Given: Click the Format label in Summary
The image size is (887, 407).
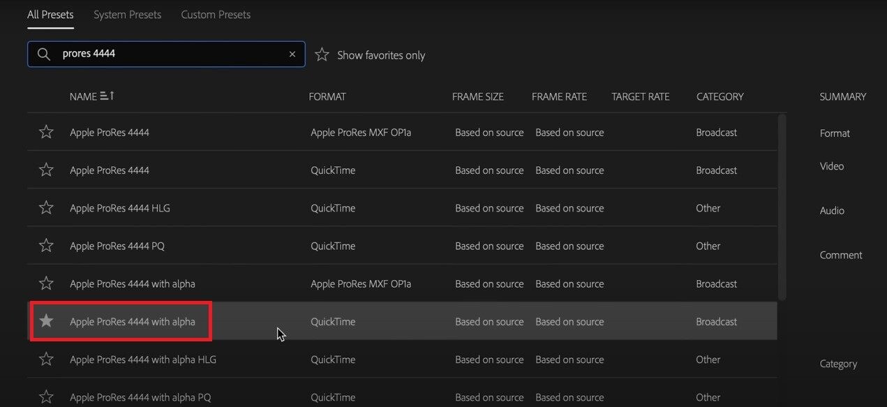Looking at the screenshot, I should (835, 133).
